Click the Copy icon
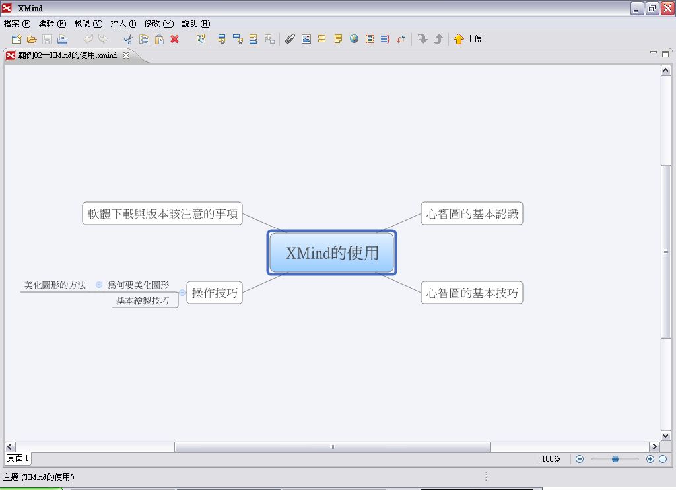The width and height of the screenshot is (676, 490). [144, 39]
